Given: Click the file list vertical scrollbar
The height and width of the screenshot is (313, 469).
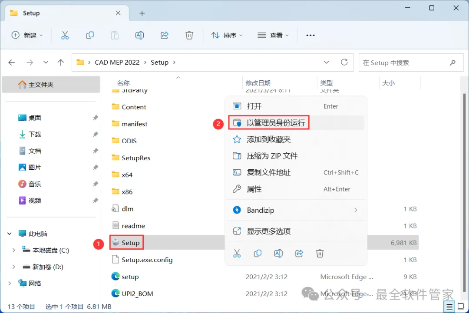Looking at the screenshot, I should coord(464,191).
